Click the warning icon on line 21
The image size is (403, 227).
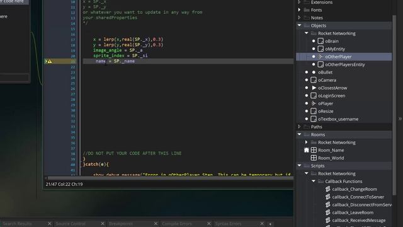pyautogui.click(x=50, y=61)
